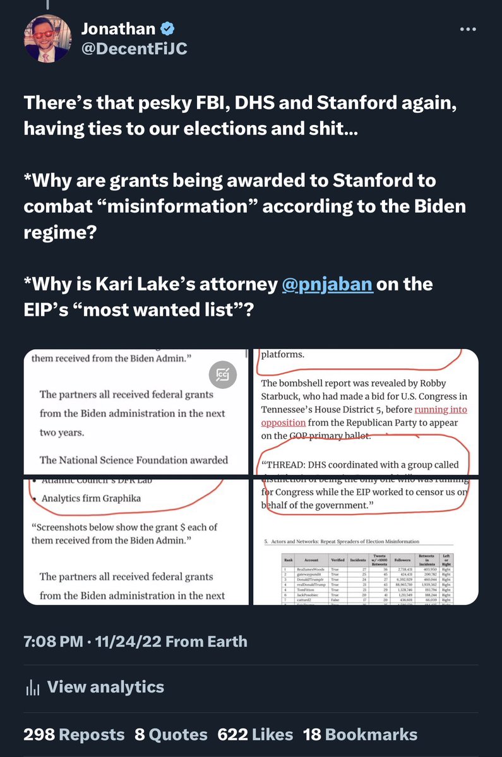Click the display name Jonathan
502x757 pixels.
coord(117,28)
